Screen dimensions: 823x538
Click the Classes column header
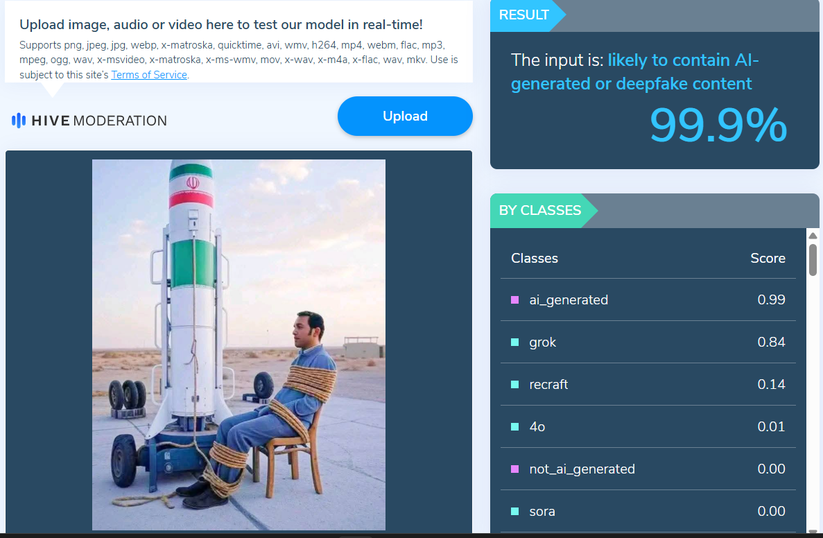pyautogui.click(x=534, y=259)
